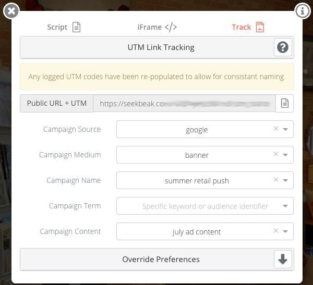Image resolution: width=313 pixels, height=285 pixels.
Task: Clear the Campaign Source value google
Action: [x=276, y=129]
